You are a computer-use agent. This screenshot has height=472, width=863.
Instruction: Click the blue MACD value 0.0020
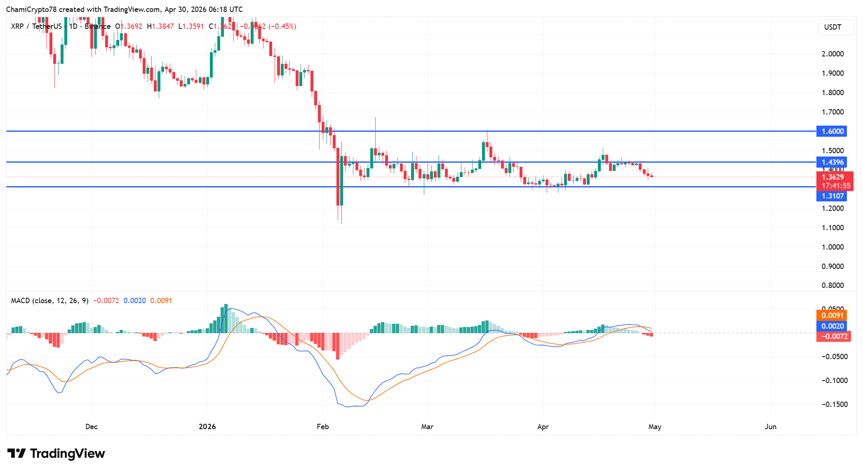[x=133, y=301]
